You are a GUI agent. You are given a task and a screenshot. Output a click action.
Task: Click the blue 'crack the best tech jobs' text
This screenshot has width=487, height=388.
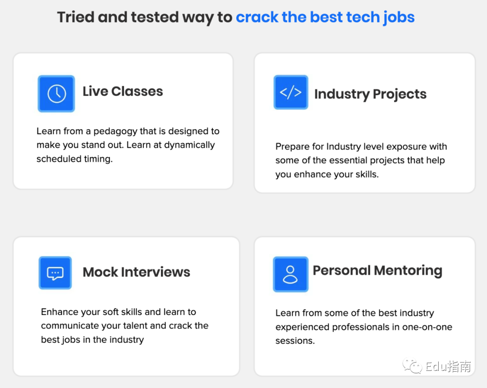pos(325,18)
